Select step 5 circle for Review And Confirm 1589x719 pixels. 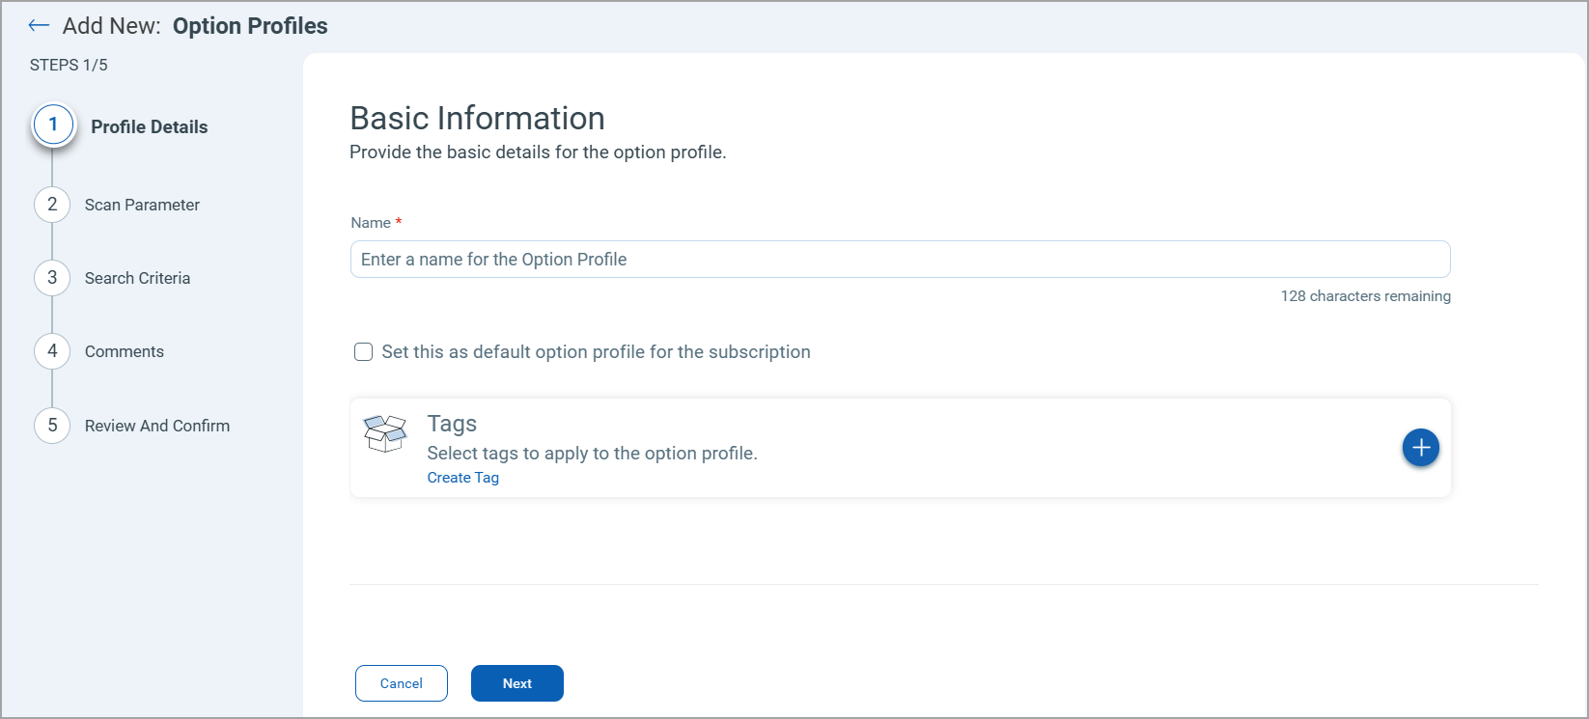tap(52, 426)
